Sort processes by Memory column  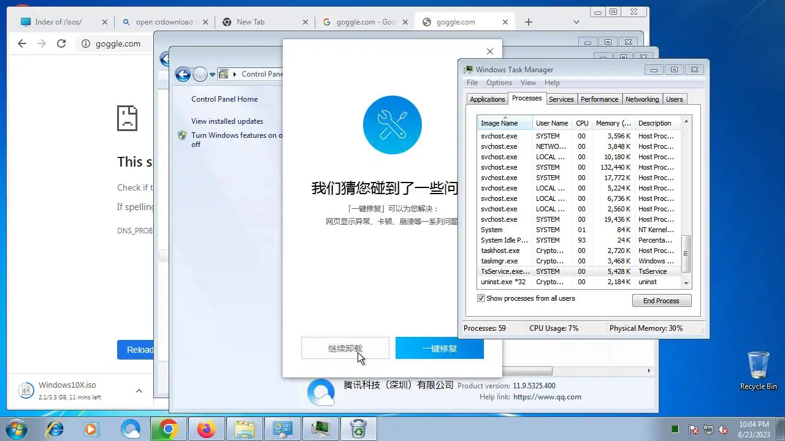[613, 123]
